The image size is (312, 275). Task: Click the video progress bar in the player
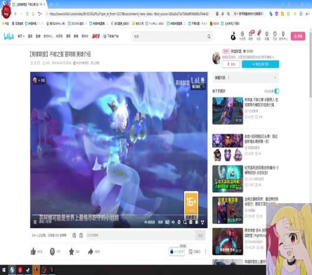[119, 214]
